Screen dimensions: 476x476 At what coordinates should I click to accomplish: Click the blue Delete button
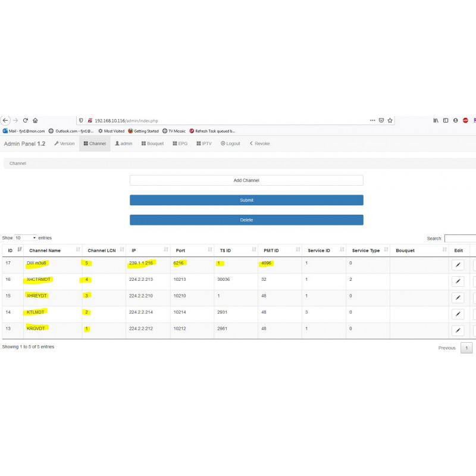[x=246, y=220]
